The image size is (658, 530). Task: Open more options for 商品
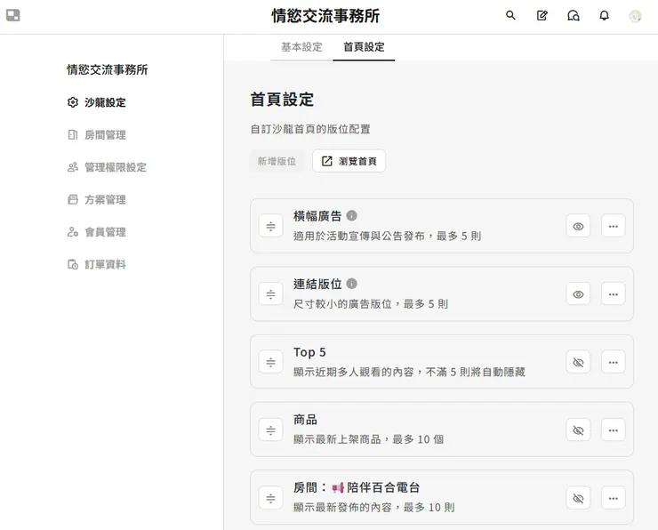(x=614, y=430)
